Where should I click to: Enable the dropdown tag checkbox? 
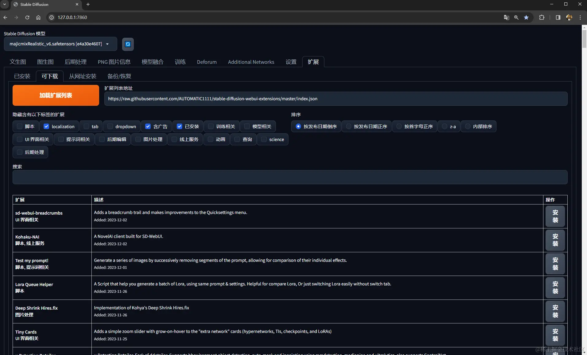coord(110,126)
